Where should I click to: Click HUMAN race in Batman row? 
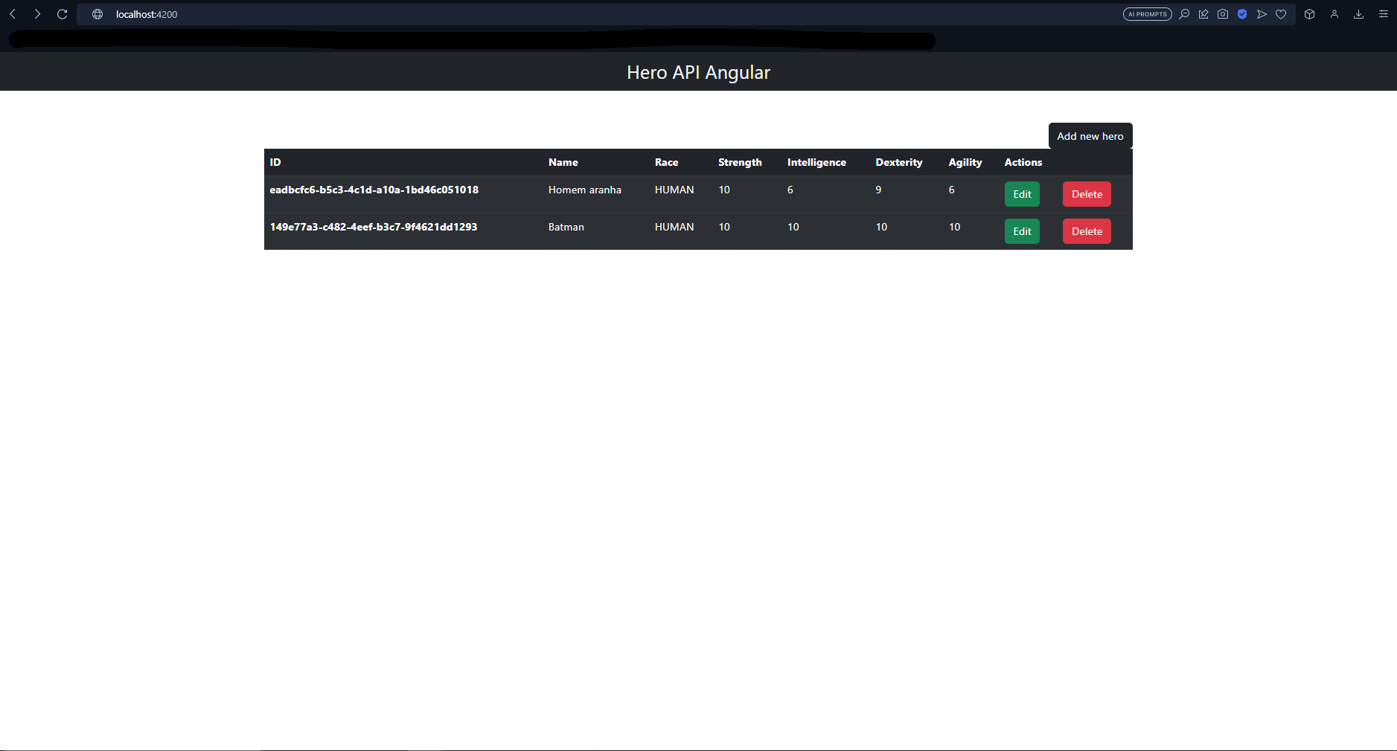674,227
